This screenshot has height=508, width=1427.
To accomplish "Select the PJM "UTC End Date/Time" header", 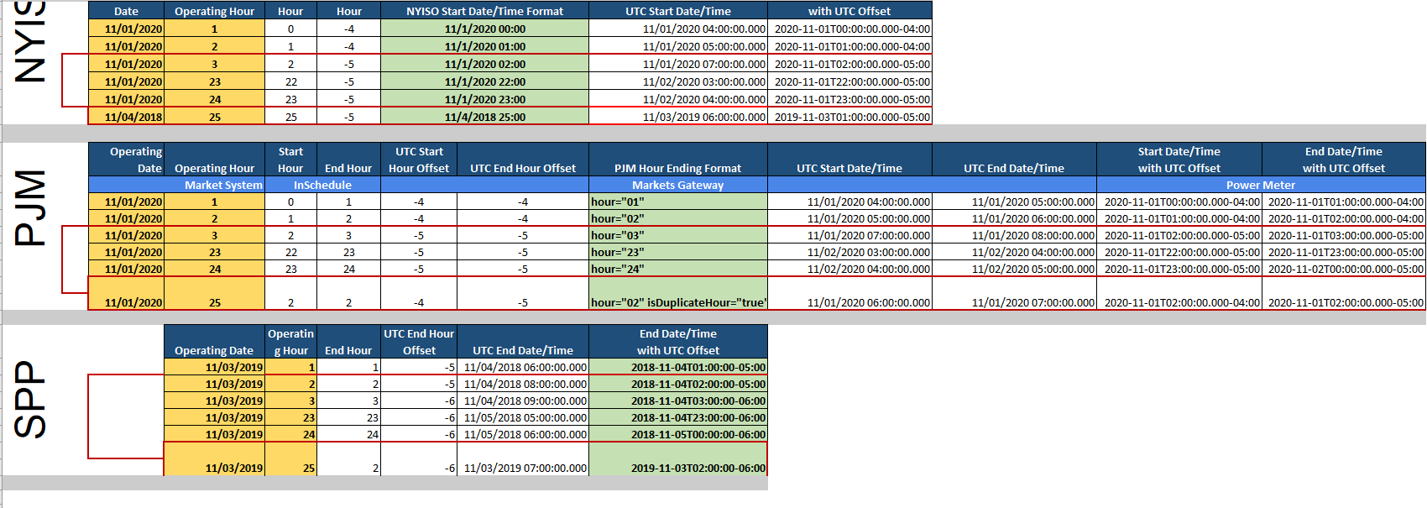I will click(x=1014, y=160).
